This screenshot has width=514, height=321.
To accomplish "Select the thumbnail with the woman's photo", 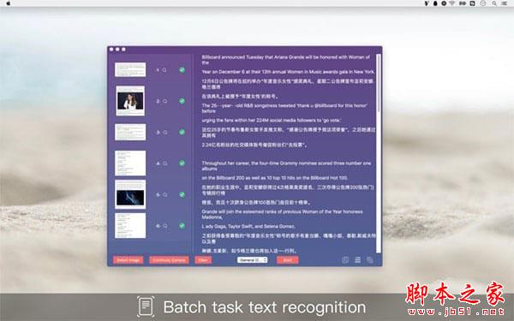I will [130, 101].
